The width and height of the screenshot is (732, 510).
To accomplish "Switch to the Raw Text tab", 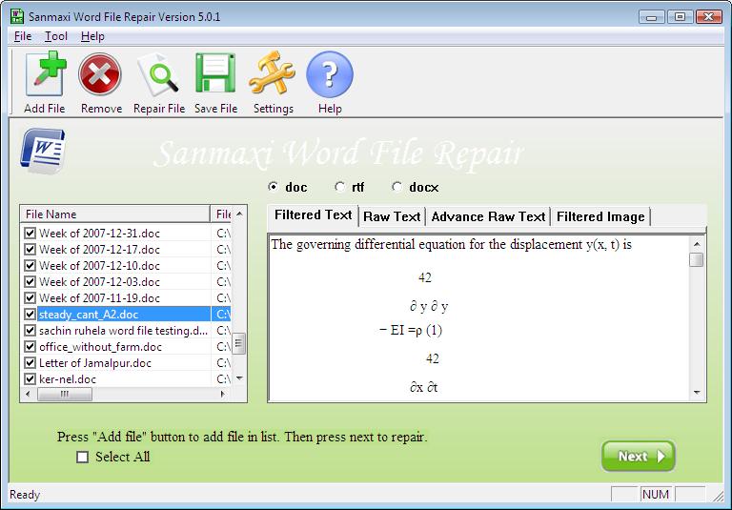I will click(x=392, y=216).
